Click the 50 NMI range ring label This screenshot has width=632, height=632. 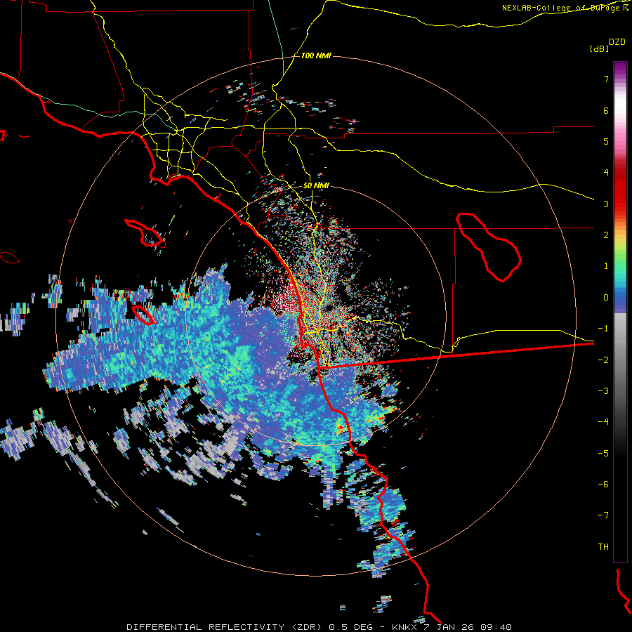(x=316, y=186)
